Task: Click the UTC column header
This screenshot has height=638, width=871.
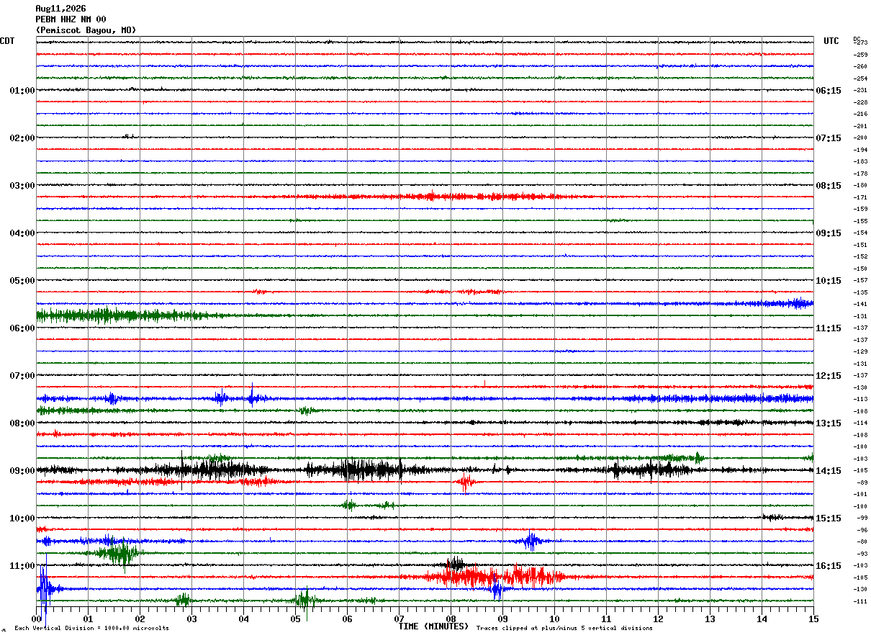Action: [x=831, y=41]
